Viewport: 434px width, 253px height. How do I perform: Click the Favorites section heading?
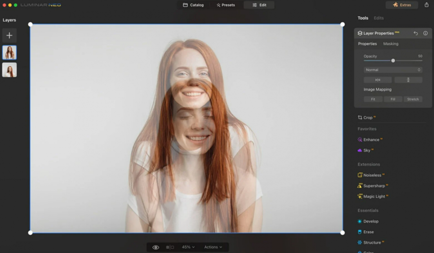pyautogui.click(x=367, y=129)
